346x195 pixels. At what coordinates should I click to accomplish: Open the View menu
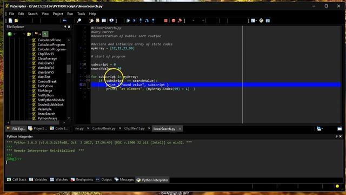(45, 14)
